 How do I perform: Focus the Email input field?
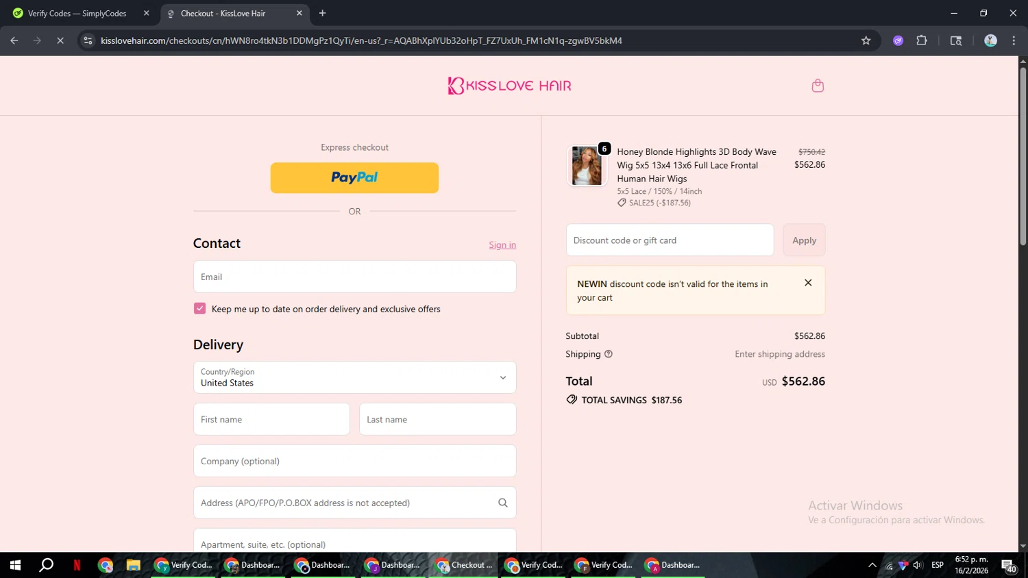[x=354, y=277]
